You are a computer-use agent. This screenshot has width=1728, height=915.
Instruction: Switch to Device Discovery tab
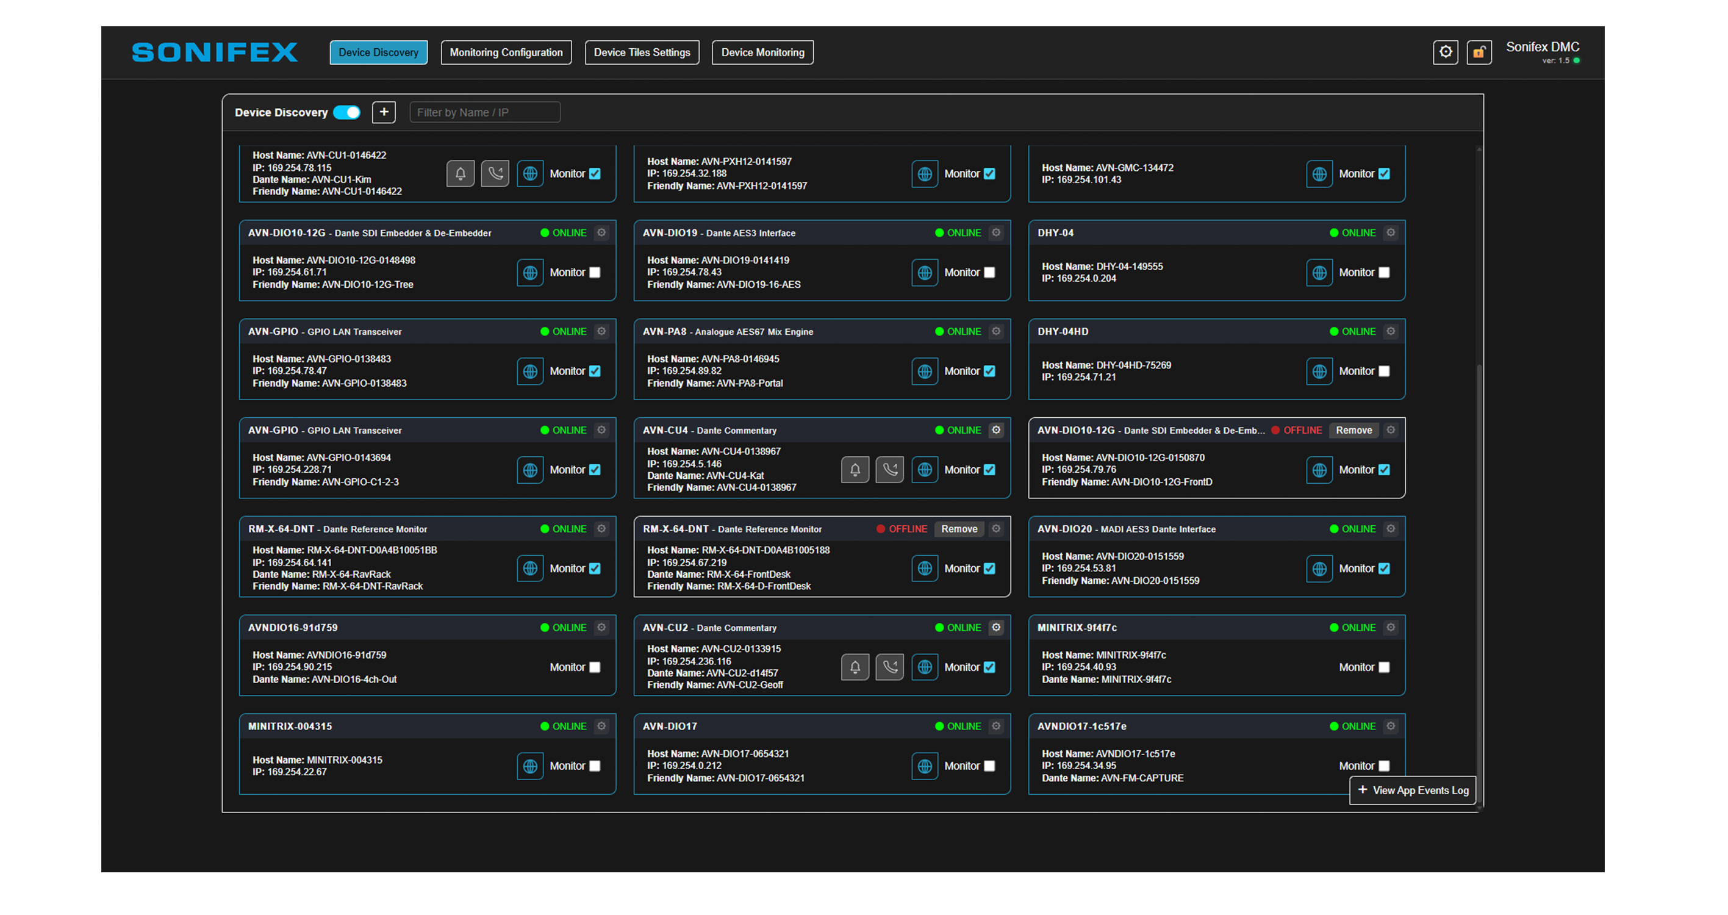coord(378,52)
